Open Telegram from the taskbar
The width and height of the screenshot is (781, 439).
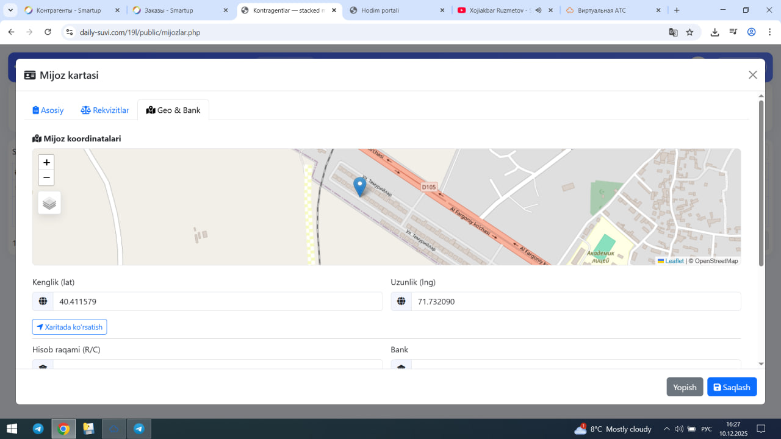[38, 429]
